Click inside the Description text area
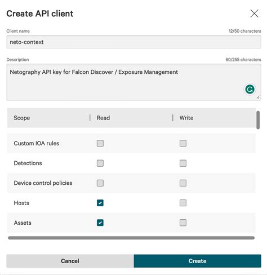 click(133, 82)
